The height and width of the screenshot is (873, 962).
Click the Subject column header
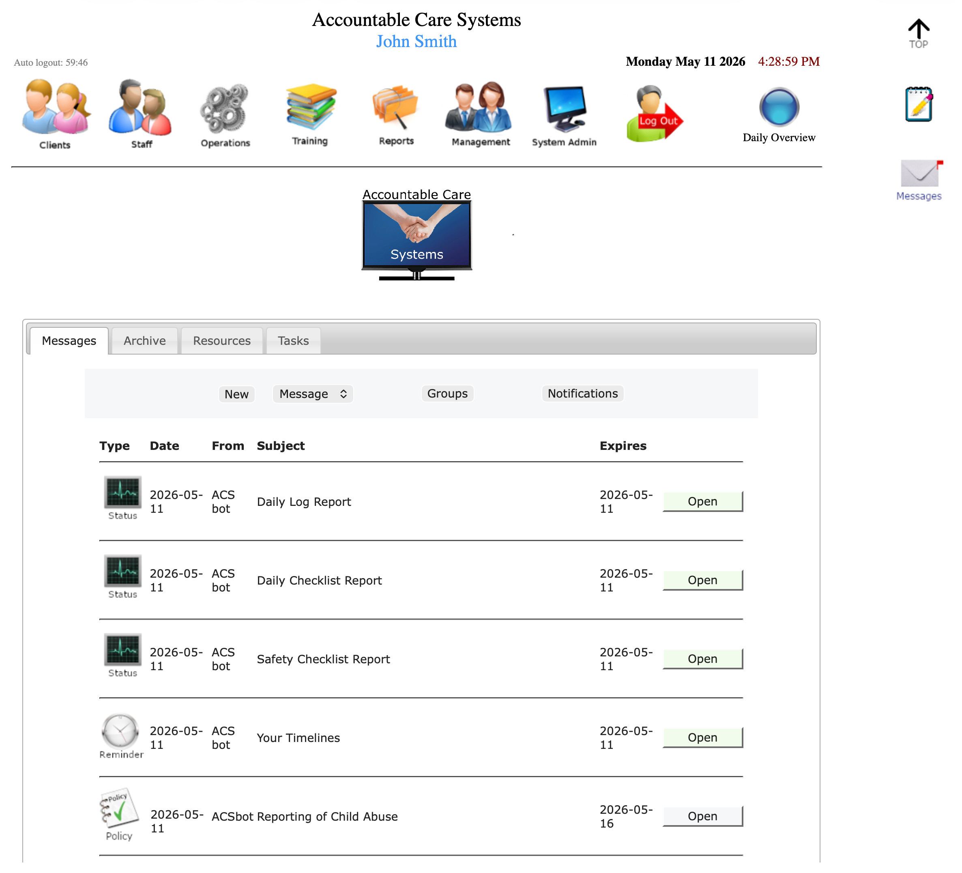point(281,446)
